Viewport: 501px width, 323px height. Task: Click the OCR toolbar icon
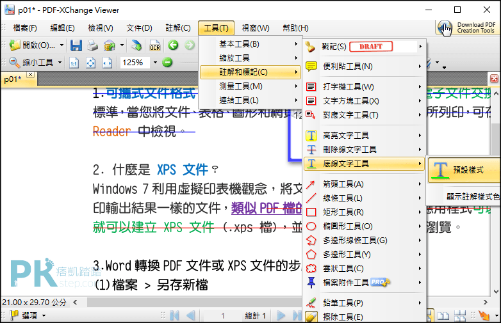tap(155, 45)
